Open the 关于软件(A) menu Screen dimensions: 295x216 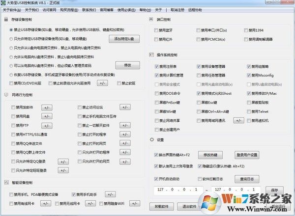point(12,10)
